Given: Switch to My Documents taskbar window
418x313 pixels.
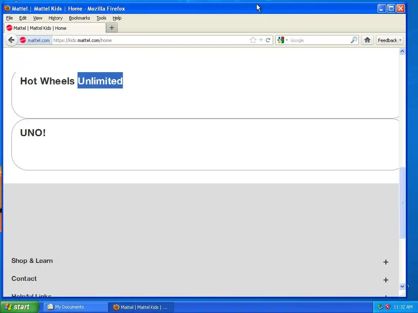Looking at the screenshot, I should (x=76, y=307).
